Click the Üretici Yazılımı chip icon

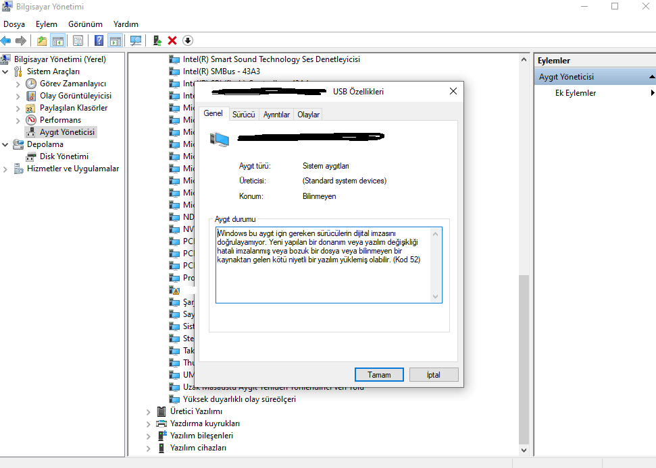(161, 411)
